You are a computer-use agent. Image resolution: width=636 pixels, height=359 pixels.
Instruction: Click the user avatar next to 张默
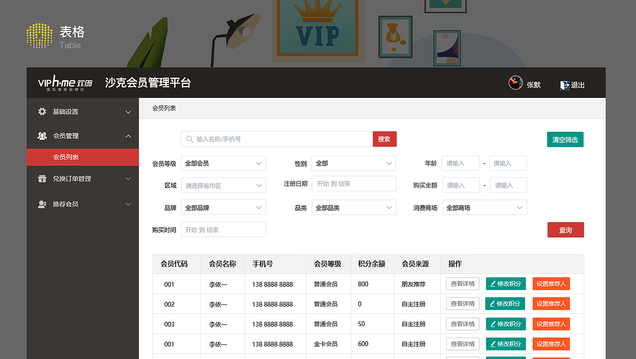point(516,83)
